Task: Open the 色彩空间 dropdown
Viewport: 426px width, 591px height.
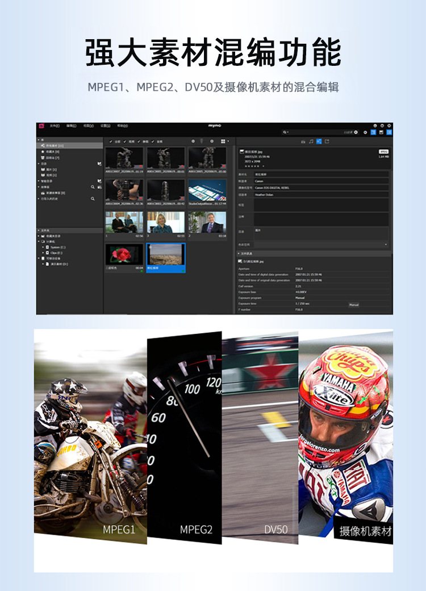Action: pyautogui.click(x=321, y=245)
